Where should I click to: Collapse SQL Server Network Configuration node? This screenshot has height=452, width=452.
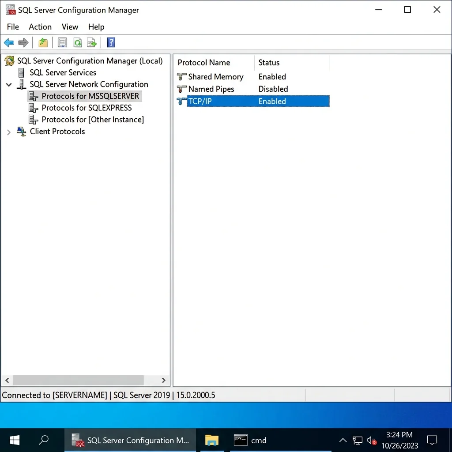point(9,85)
